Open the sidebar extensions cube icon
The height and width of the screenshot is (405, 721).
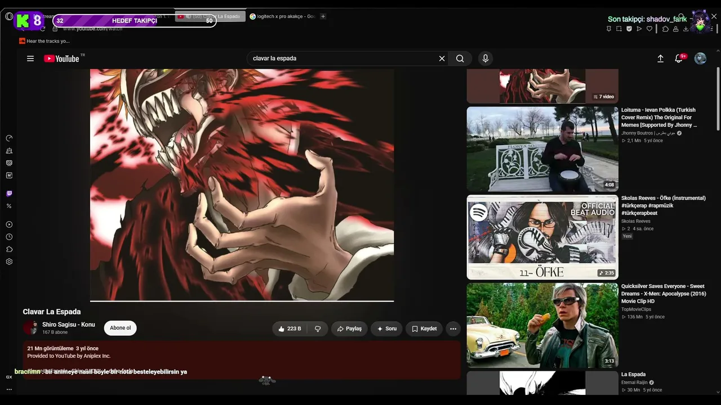[9, 249]
